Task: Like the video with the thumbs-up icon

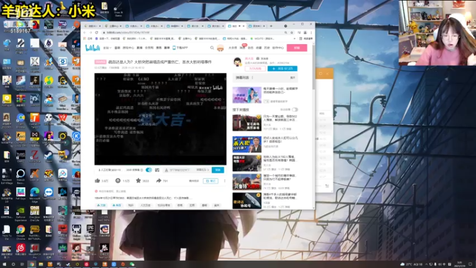Action: [x=98, y=180]
